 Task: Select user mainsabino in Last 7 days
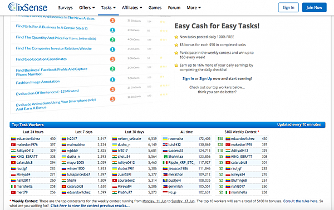point(76,145)
